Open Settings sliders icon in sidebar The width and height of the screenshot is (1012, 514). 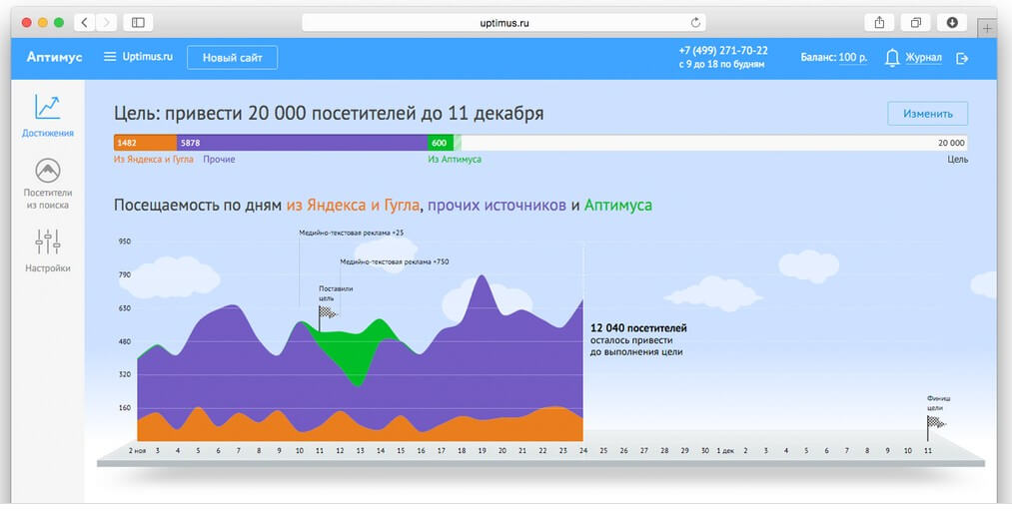(x=47, y=242)
